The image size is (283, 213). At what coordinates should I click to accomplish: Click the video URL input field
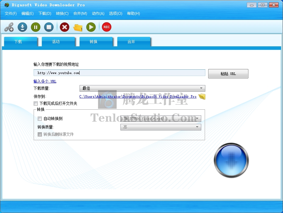tap(119, 73)
